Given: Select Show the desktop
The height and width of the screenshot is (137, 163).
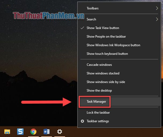Looking at the screenshot, I should click(119, 91).
